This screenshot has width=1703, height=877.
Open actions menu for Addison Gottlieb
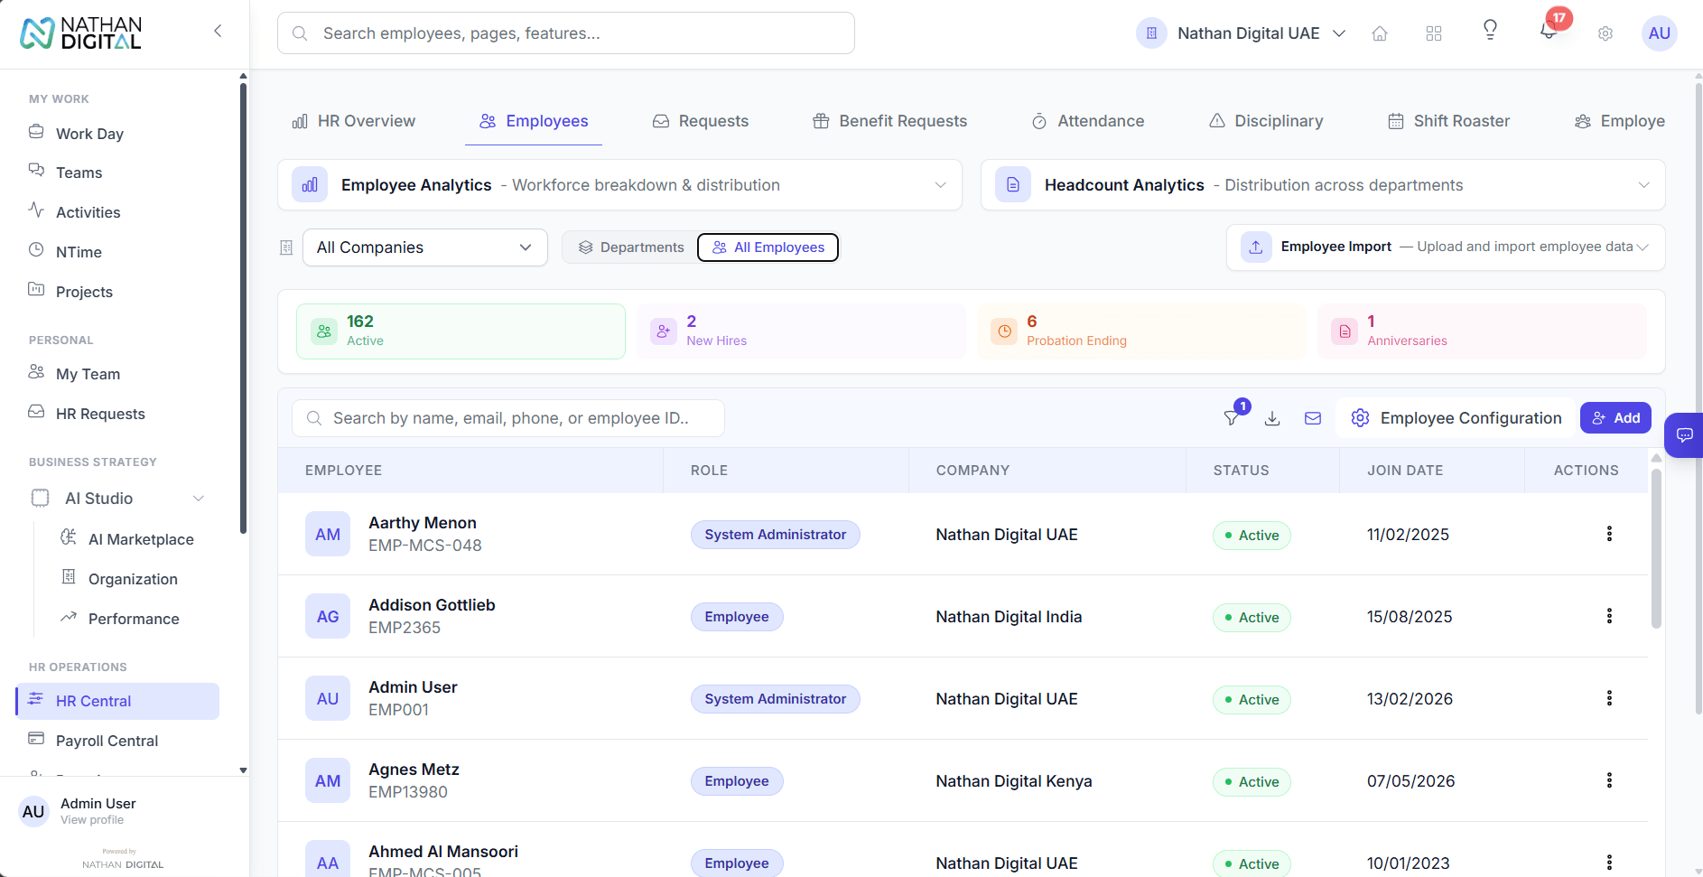(x=1609, y=616)
